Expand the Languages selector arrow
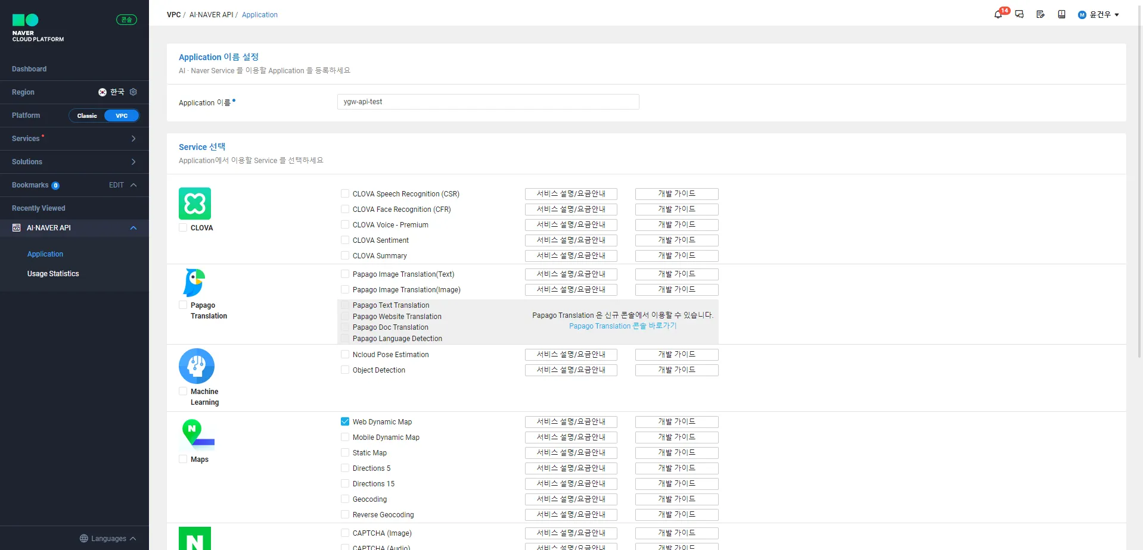 pos(133,539)
